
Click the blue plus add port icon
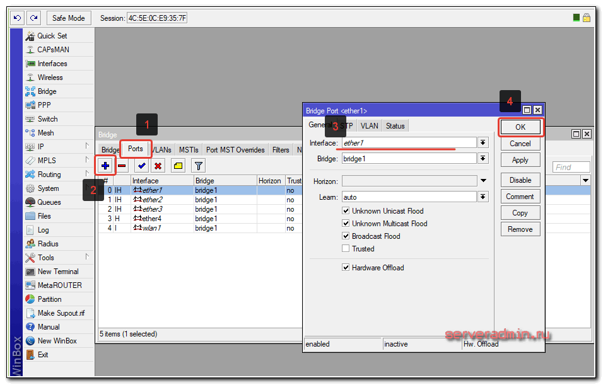(x=105, y=166)
